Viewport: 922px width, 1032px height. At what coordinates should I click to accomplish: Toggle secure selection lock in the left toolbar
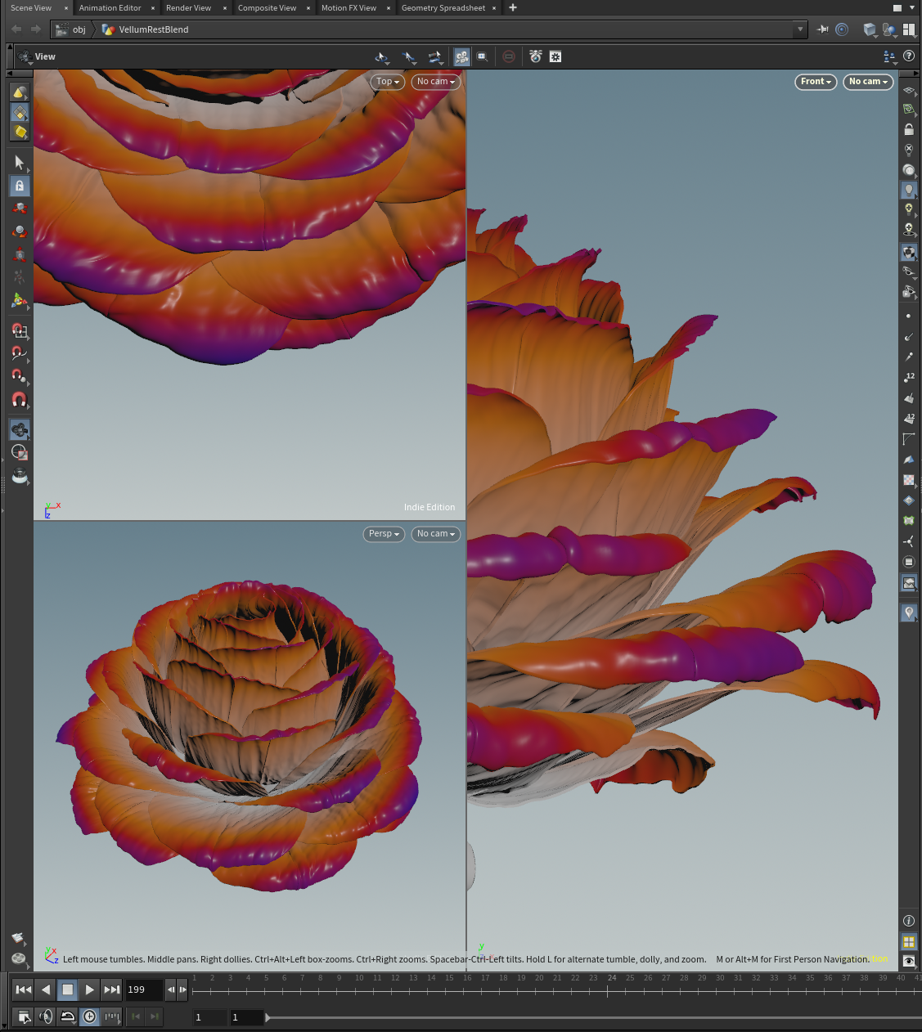coord(20,186)
